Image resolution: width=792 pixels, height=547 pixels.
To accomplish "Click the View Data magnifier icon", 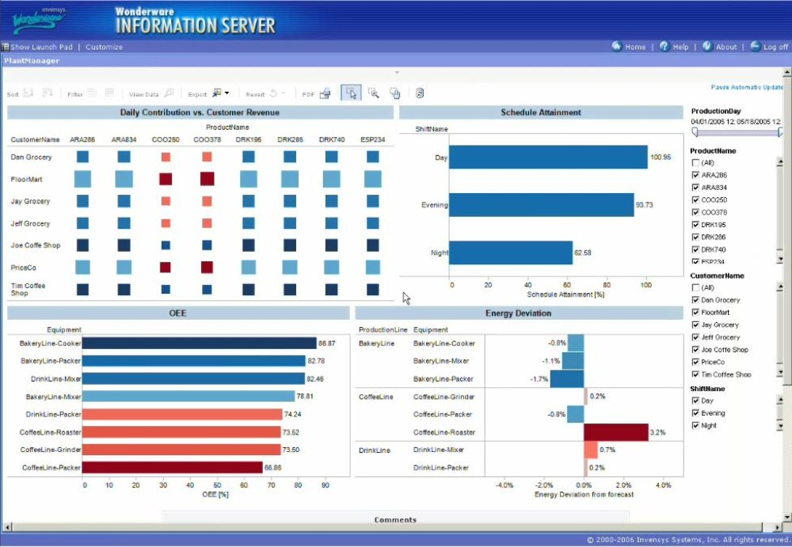I will [x=169, y=93].
